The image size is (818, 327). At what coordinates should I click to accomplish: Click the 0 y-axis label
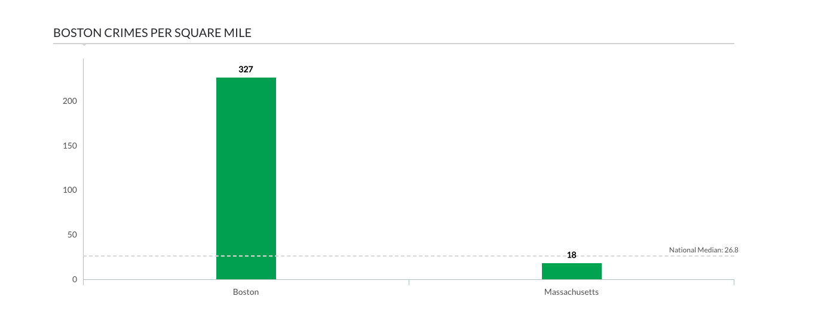click(x=75, y=279)
